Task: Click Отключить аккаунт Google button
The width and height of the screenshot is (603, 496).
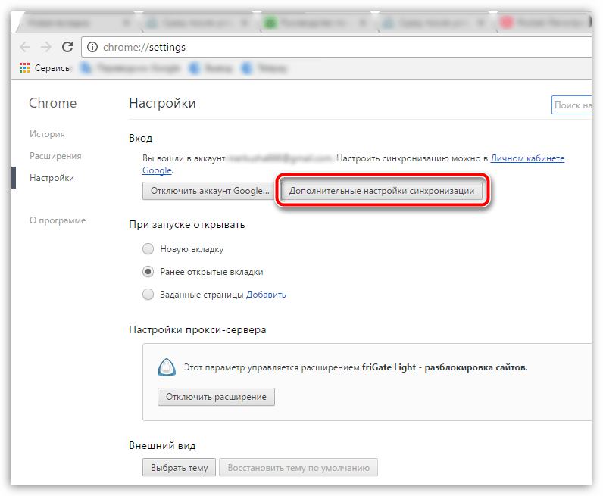Action: [x=210, y=191]
